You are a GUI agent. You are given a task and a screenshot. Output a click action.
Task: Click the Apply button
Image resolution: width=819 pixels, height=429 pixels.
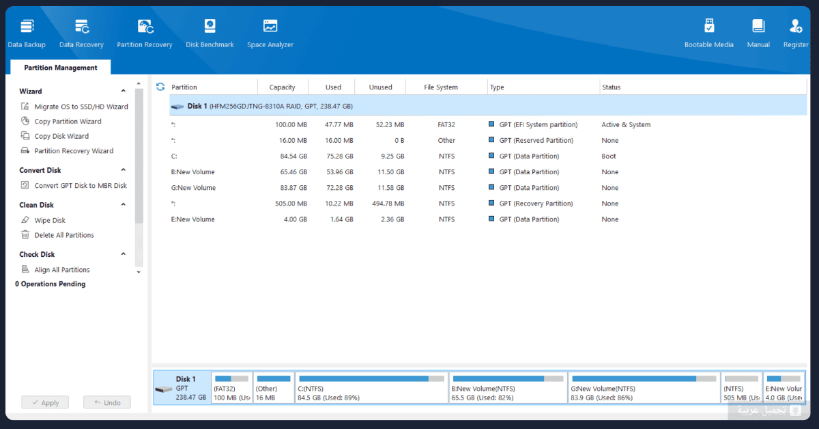45,403
